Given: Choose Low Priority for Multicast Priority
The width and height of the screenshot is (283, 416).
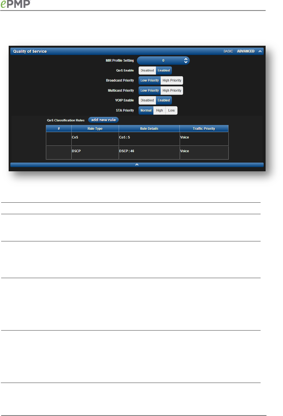Looking at the screenshot, I should [x=149, y=91].
